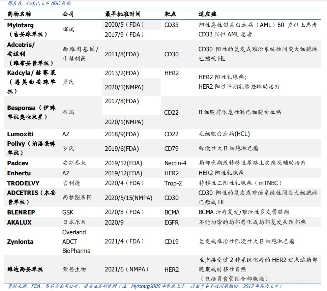Click the Mylotarg drug name cell

21,25
